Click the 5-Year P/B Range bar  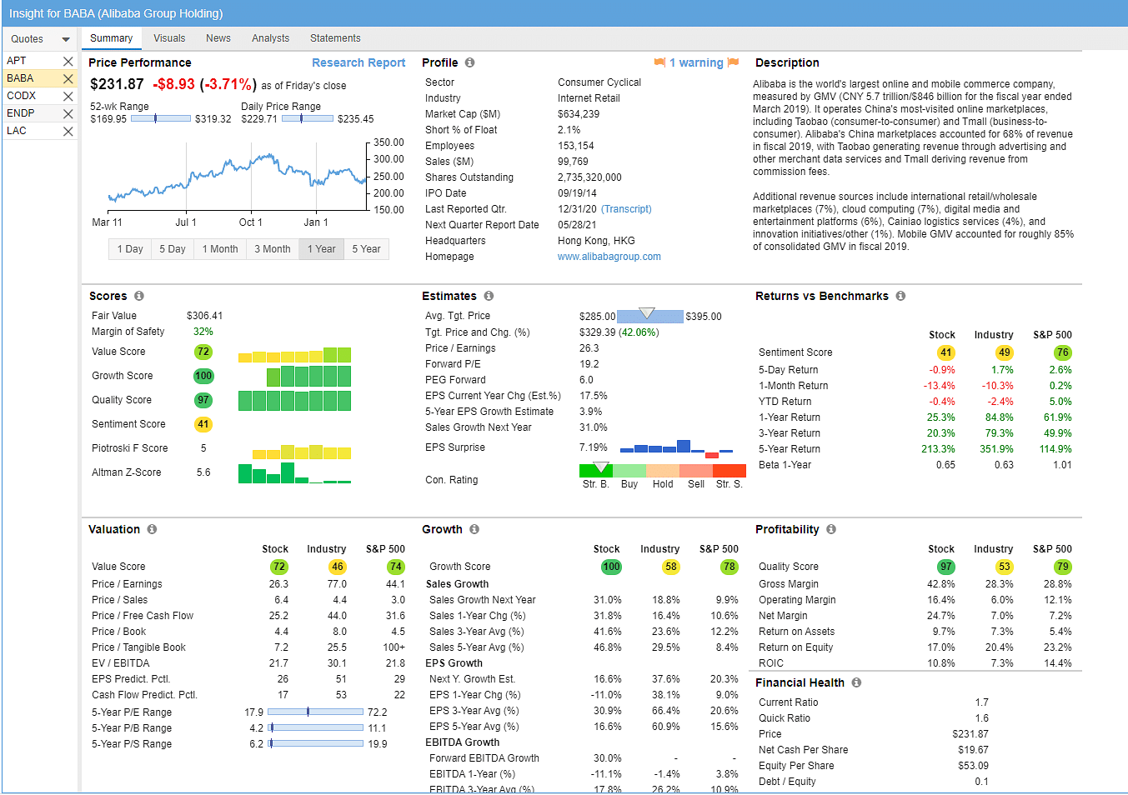pos(316,727)
